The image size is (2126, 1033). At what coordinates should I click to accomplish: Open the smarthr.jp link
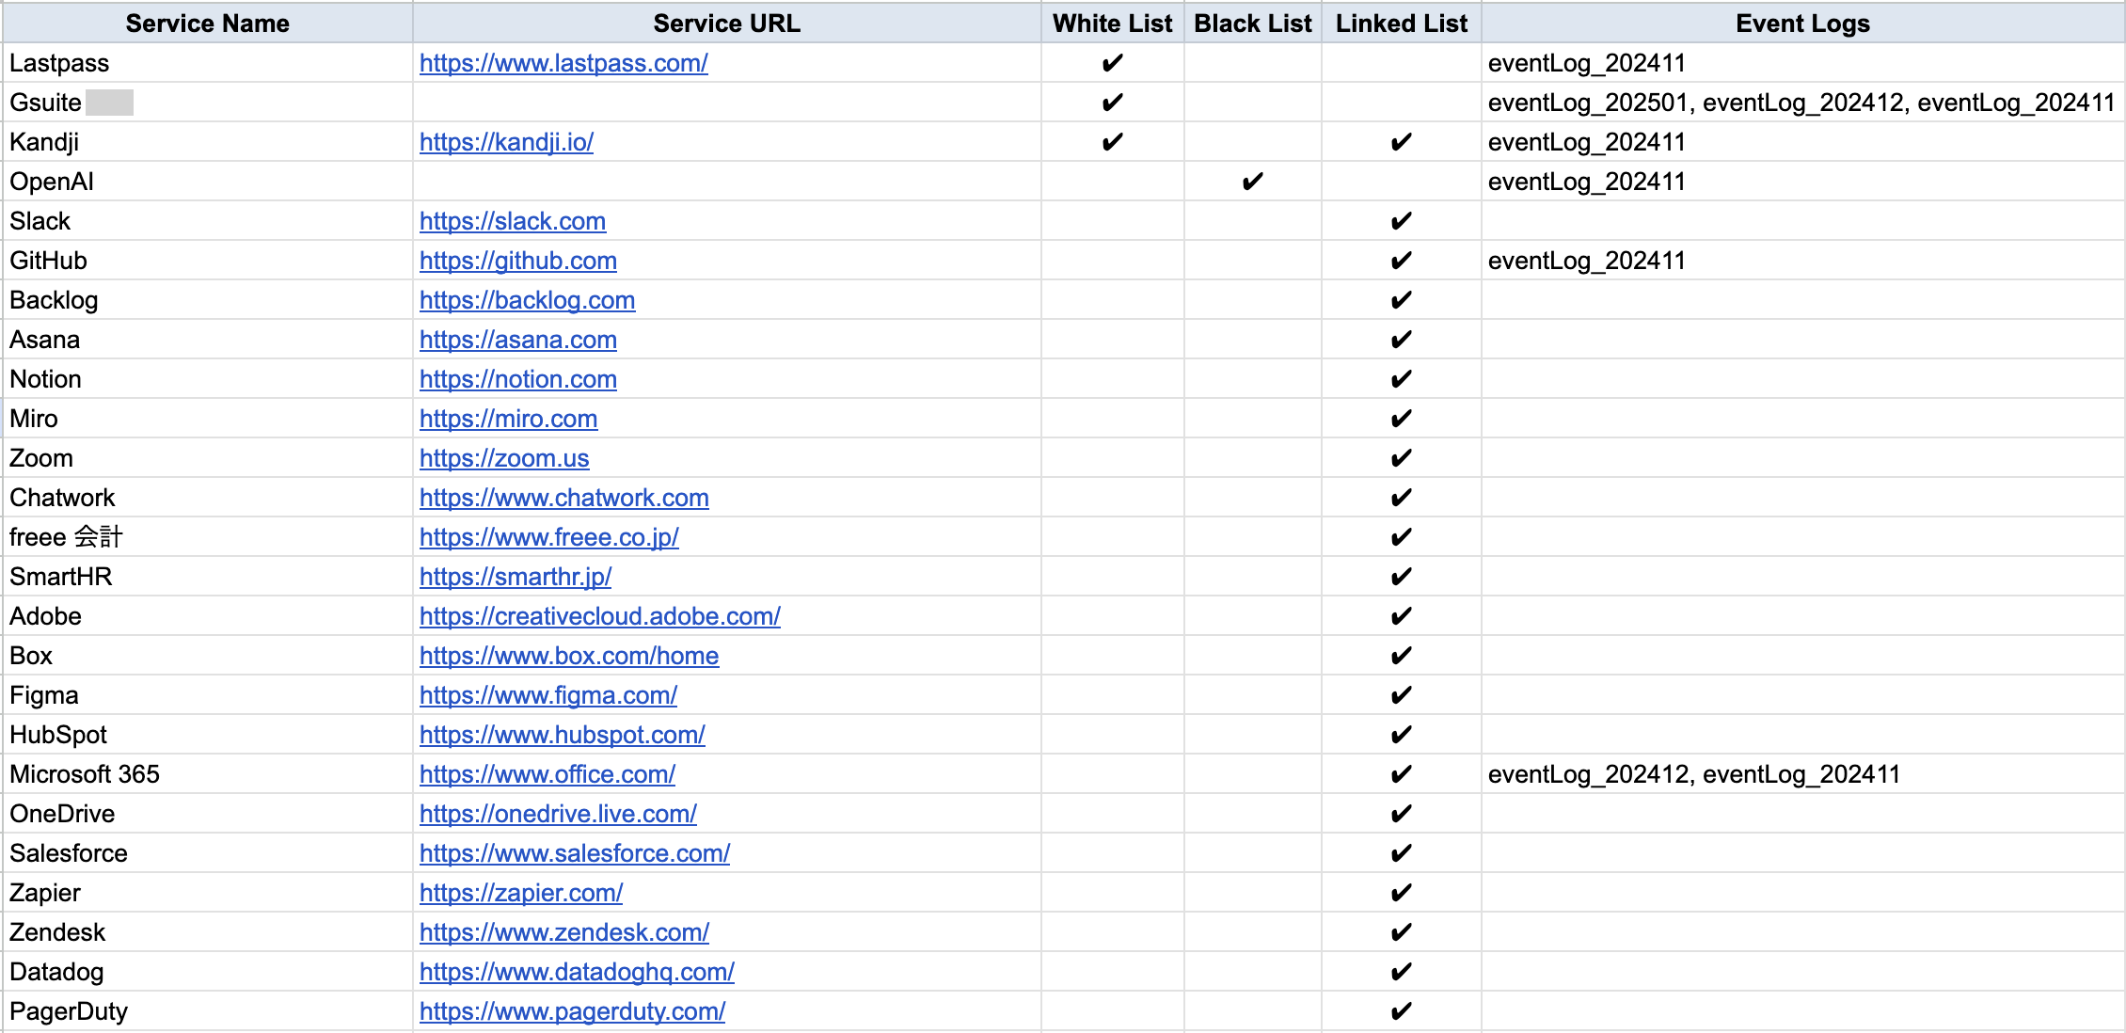coord(516,577)
